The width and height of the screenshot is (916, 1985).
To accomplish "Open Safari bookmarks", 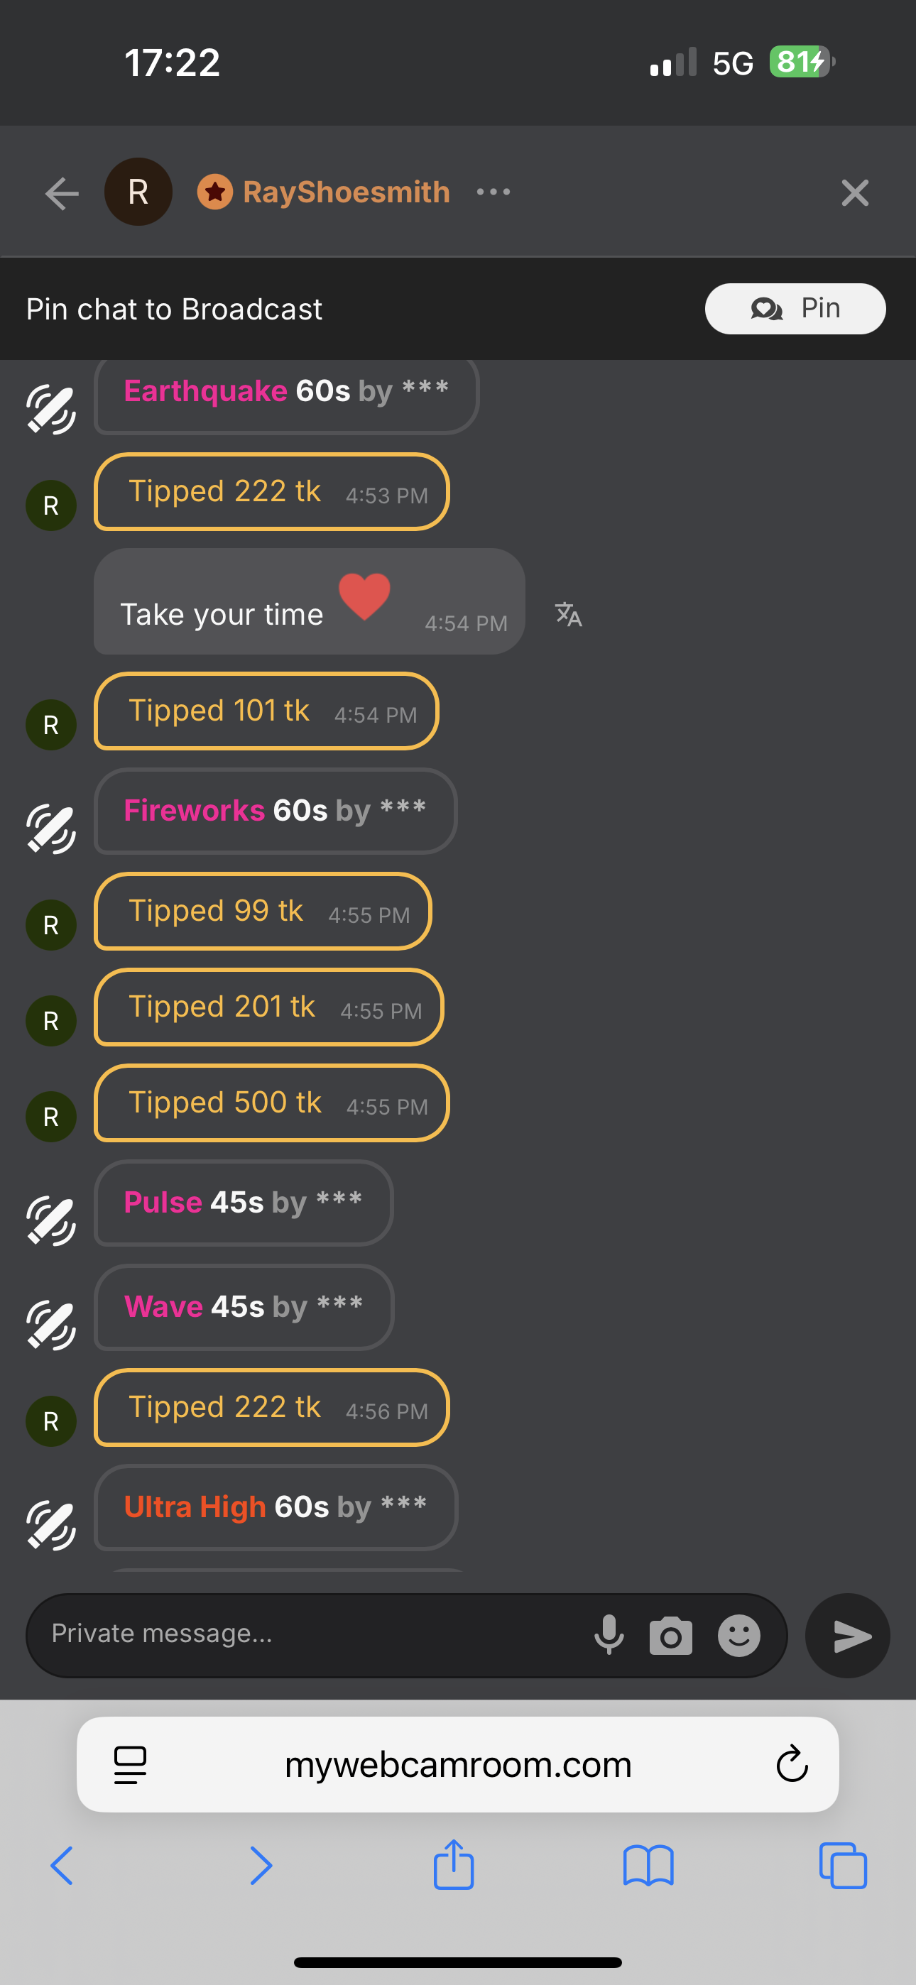I will tap(648, 1865).
